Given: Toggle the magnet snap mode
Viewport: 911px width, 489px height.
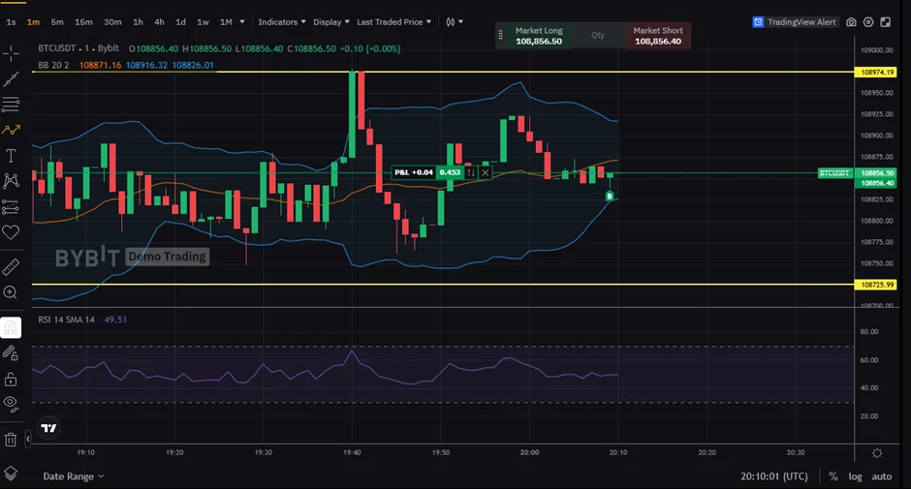Looking at the screenshot, I should pos(11,327).
